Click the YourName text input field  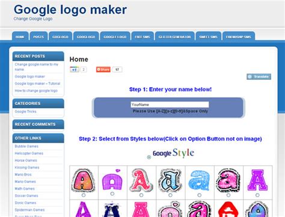[x=170, y=105]
